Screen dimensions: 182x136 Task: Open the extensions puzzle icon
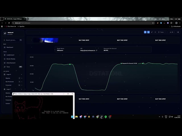pyautogui.click(x=171, y=23)
